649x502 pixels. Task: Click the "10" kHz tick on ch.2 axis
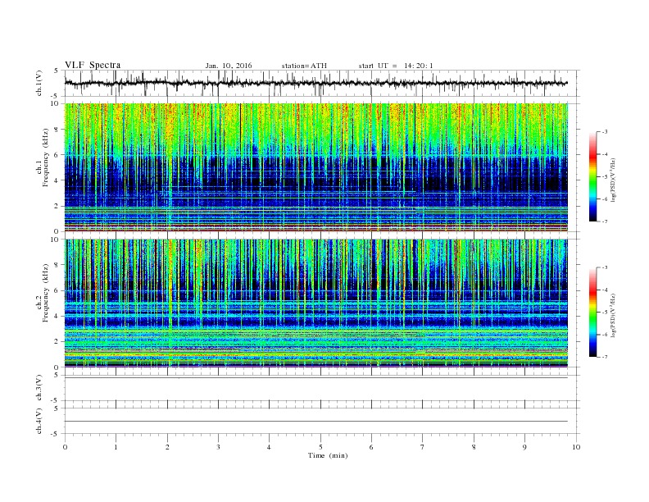(x=55, y=240)
